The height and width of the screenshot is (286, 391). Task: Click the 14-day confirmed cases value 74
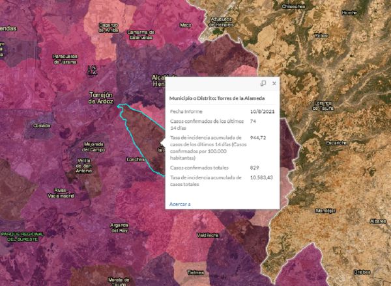[x=253, y=122]
